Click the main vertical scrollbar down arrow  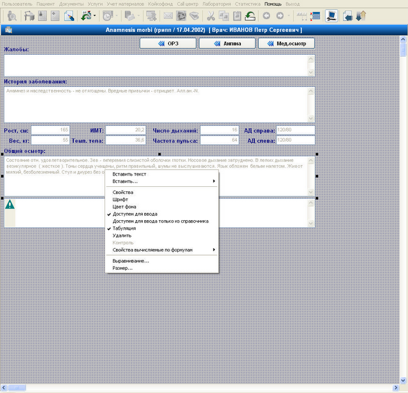coord(403,380)
